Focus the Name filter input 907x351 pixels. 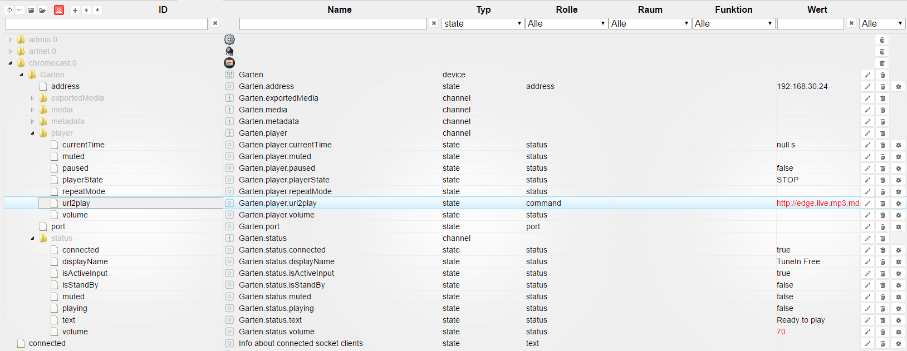click(333, 23)
